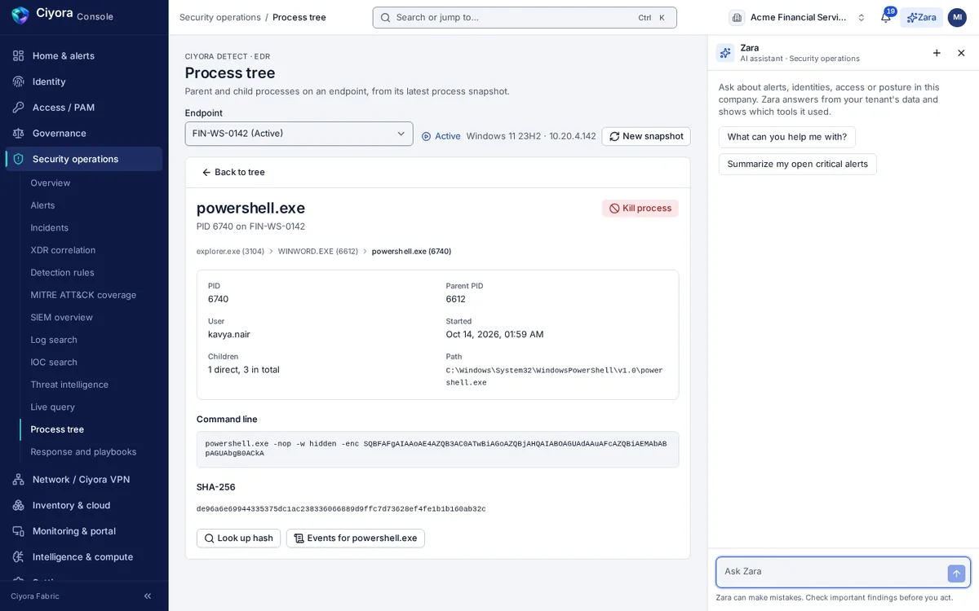Send message to Zara with arrow button
Viewport: 979px width, 611px height.
(x=956, y=574)
